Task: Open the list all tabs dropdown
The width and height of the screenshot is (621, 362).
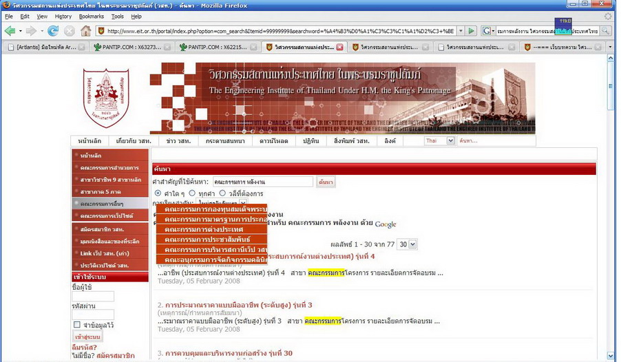Action: [610, 47]
